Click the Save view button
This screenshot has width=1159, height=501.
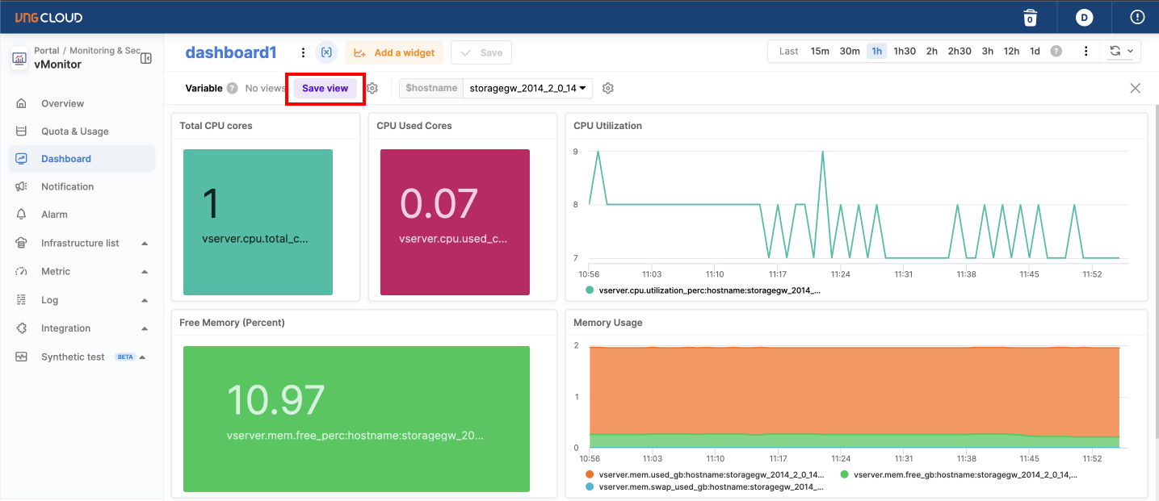point(325,88)
